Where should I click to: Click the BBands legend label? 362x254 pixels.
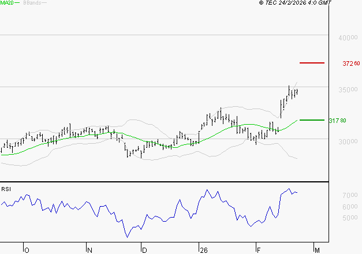[x=32, y=3]
